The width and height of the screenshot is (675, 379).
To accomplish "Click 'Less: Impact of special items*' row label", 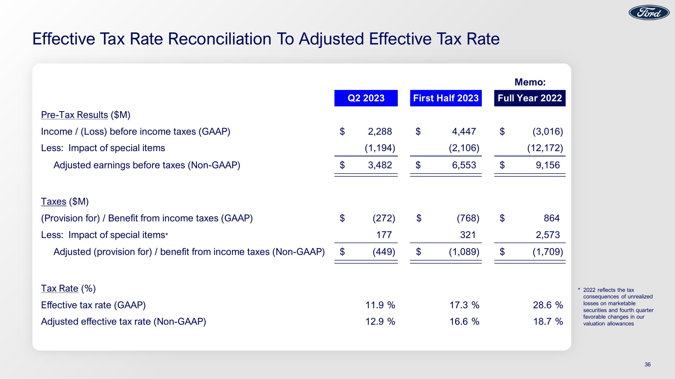I will pos(105,235).
